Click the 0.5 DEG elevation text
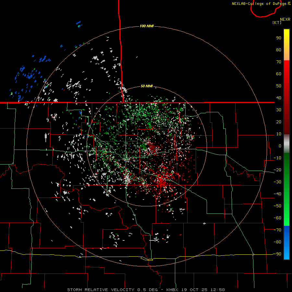The height and width of the screenshot is (292, 292). coord(148,290)
